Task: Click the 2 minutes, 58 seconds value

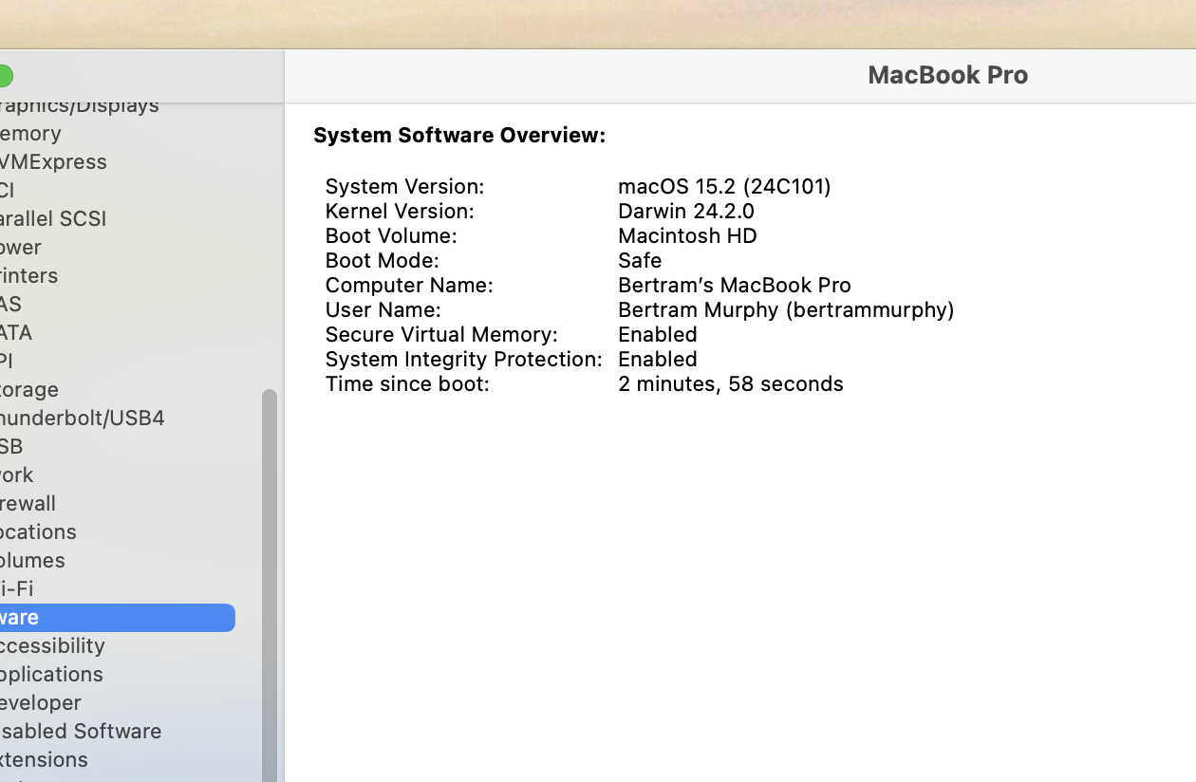Action: [x=731, y=383]
